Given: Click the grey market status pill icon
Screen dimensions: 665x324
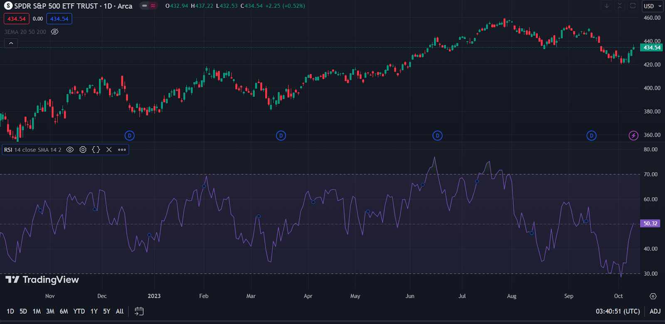Looking at the screenshot, I should pyautogui.click(x=144, y=6).
